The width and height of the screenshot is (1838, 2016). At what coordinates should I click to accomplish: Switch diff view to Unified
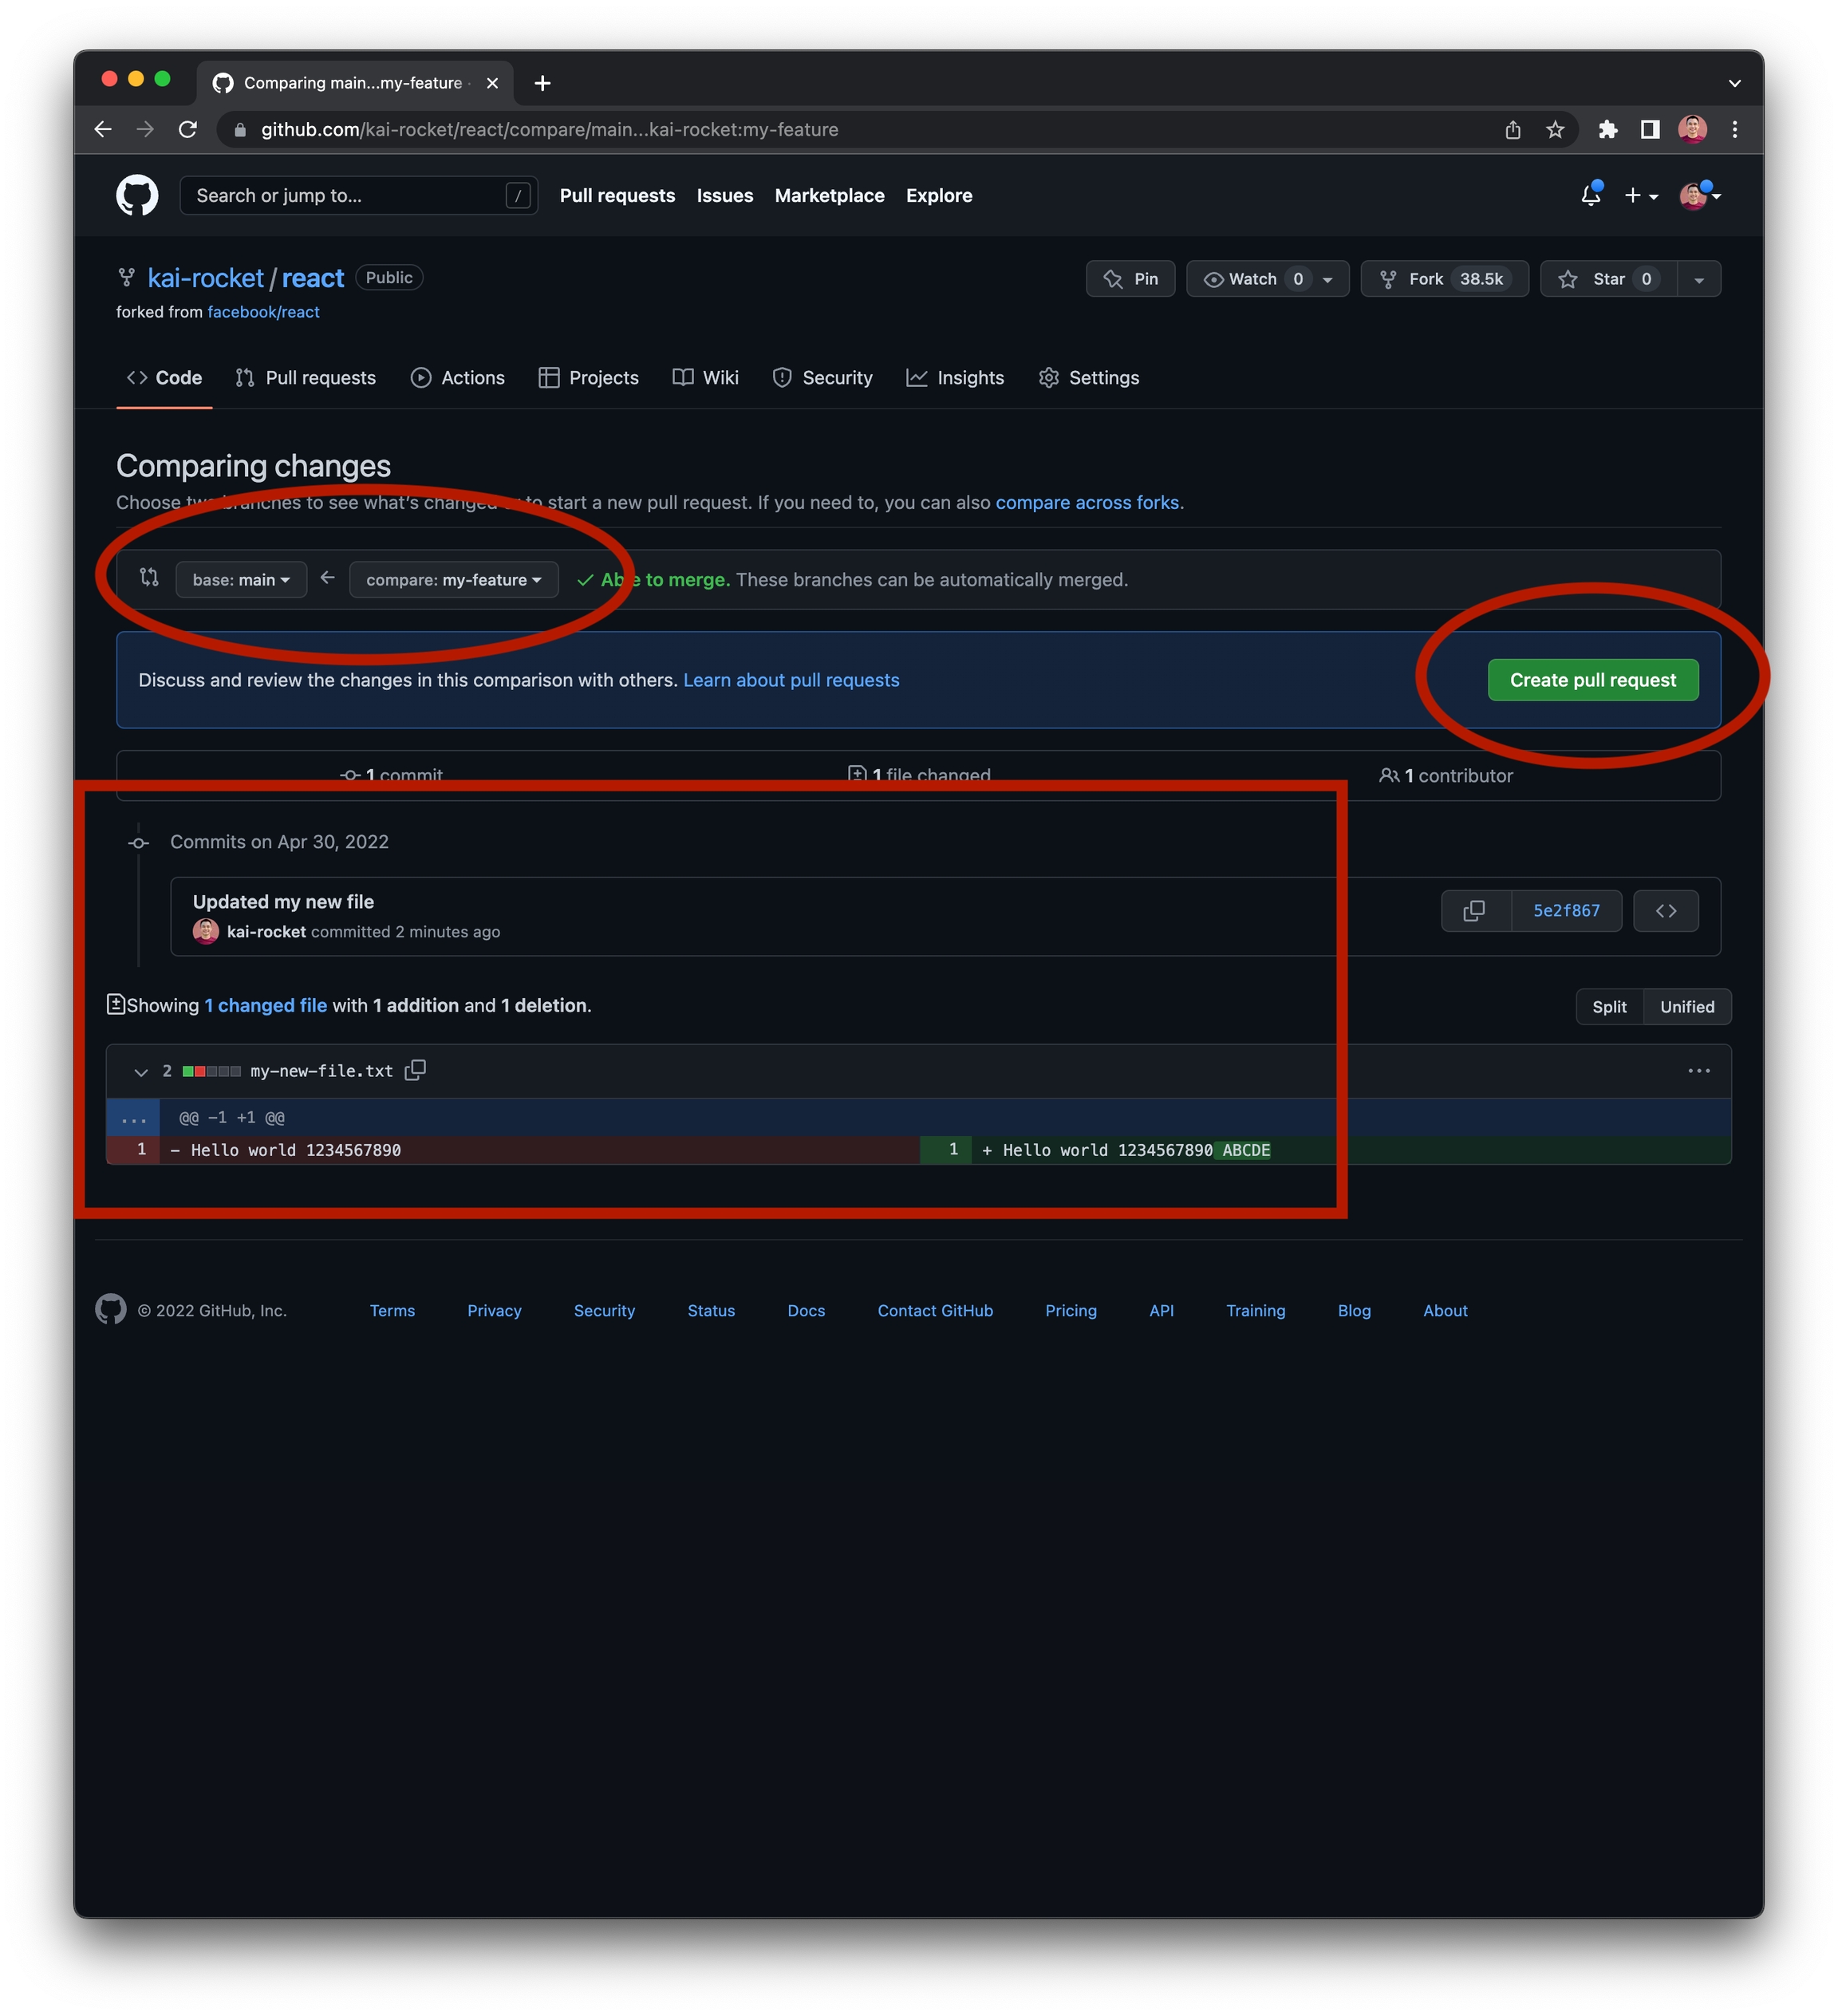[1687, 1007]
